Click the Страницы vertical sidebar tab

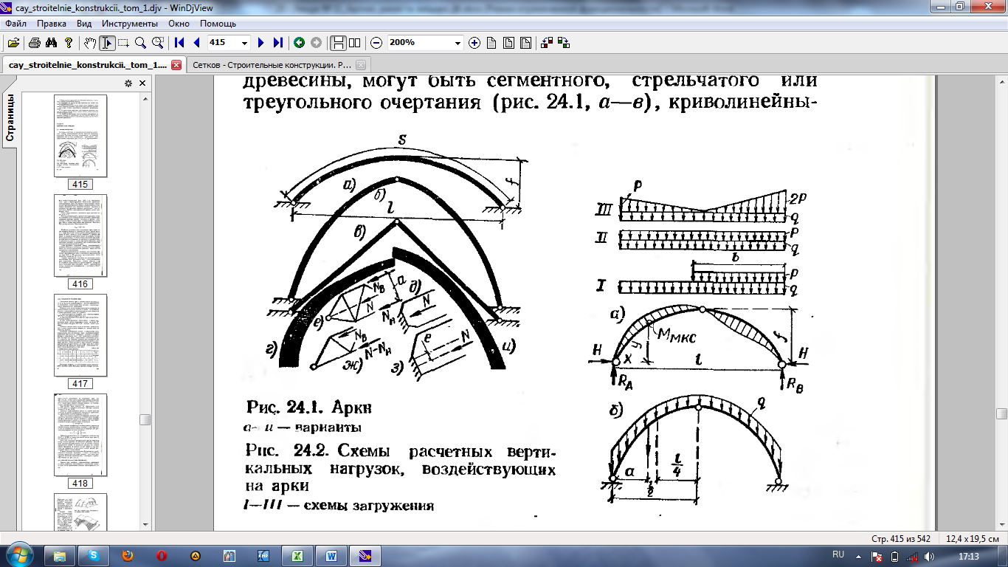tap(10, 117)
